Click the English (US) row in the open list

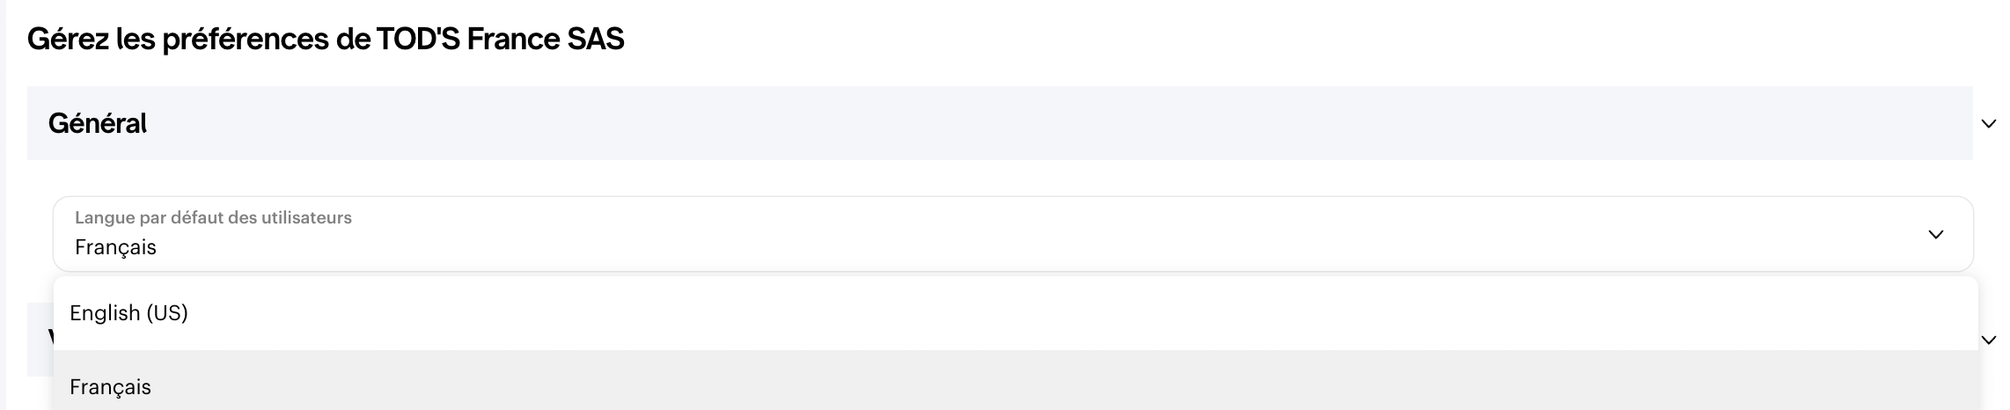click(1012, 313)
